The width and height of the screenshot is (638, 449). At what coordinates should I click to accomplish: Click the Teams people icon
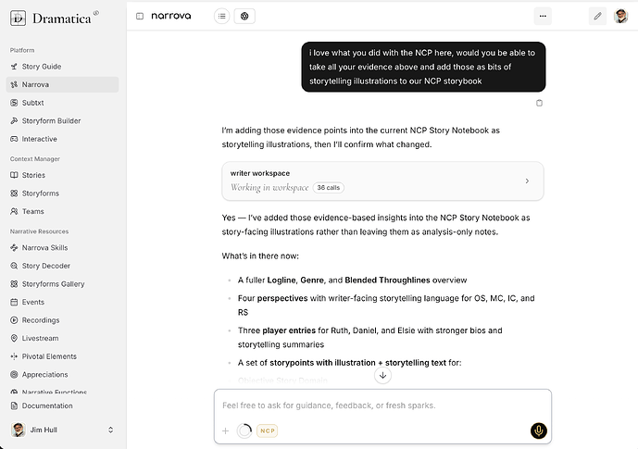click(x=14, y=211)
